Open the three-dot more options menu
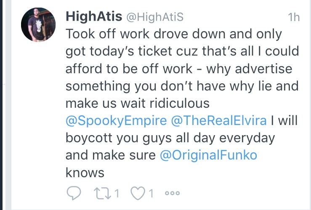 173,193
